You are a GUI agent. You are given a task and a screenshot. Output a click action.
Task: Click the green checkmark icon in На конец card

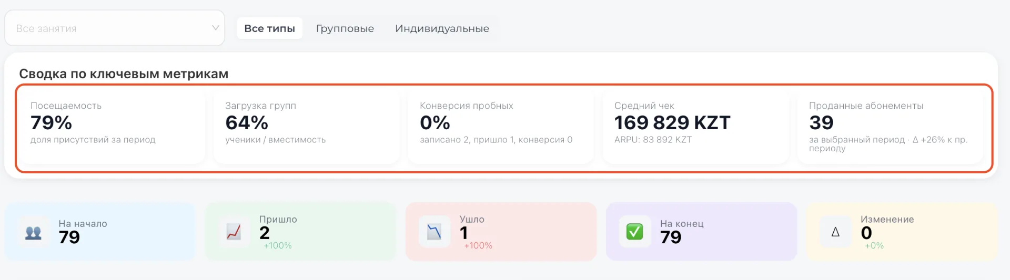(634, 232)
